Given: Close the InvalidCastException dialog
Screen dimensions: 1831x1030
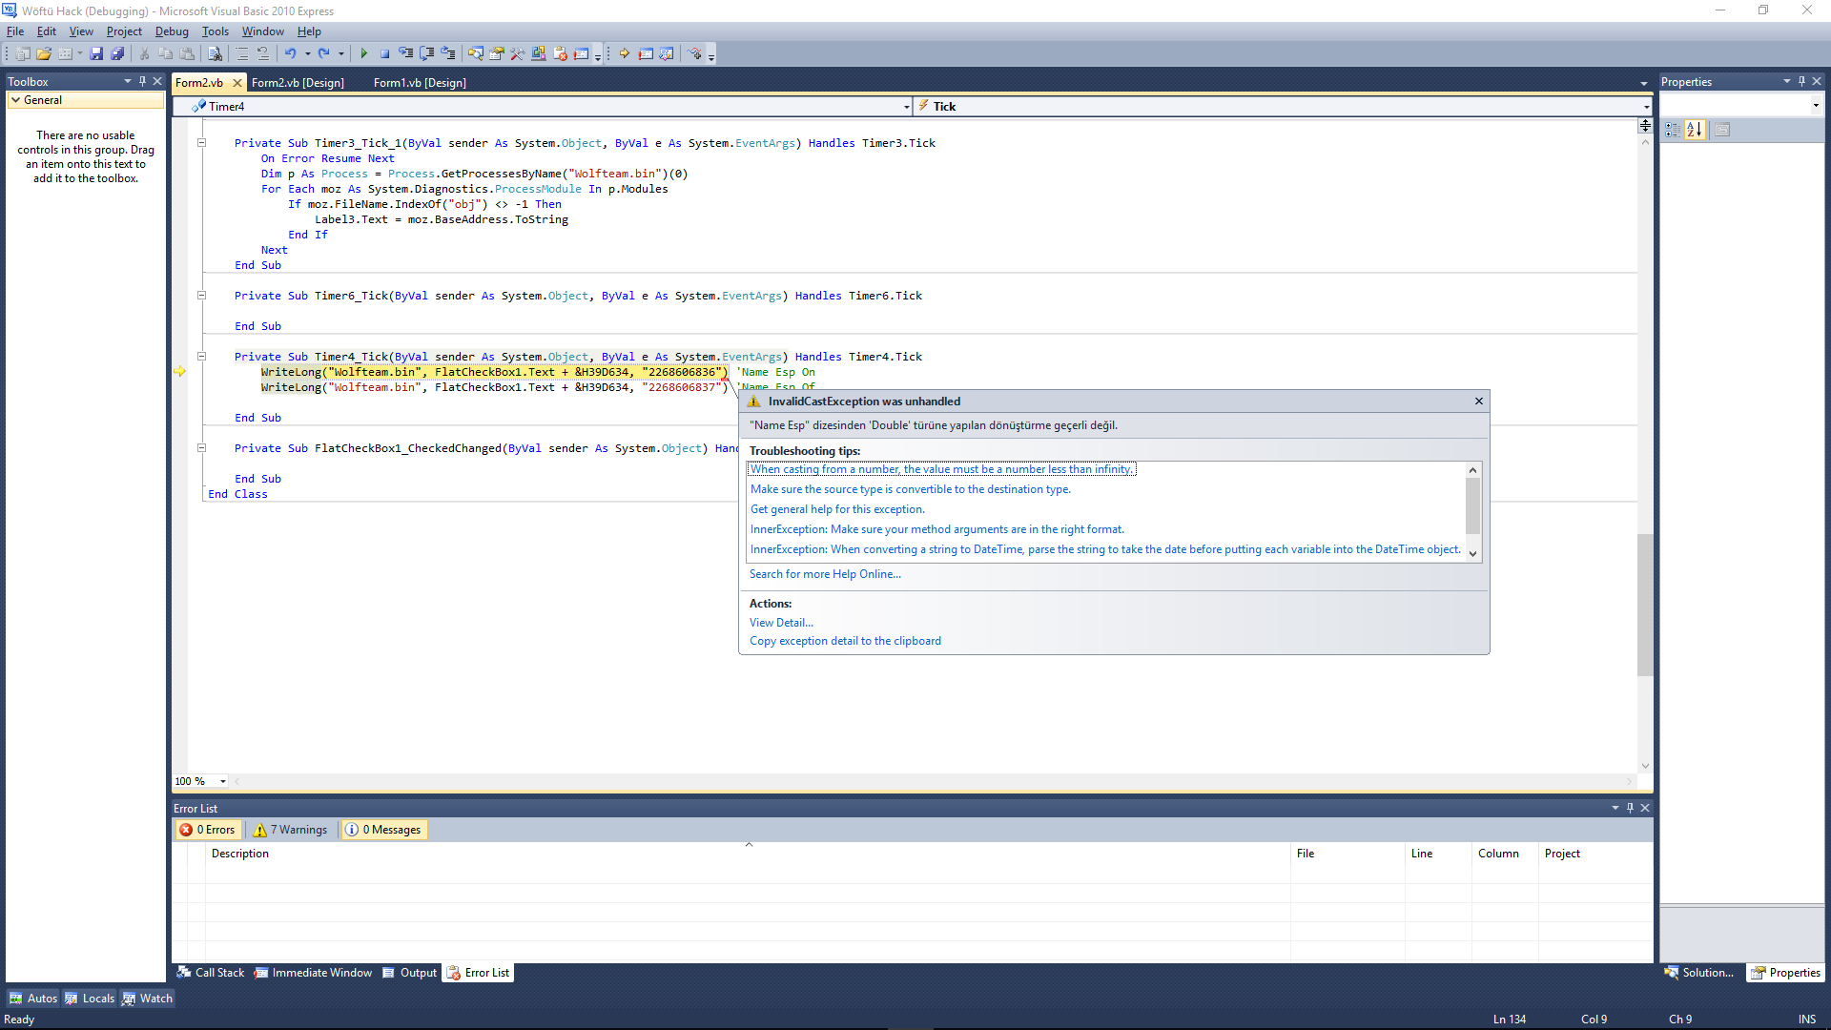Looking at the screenshot, I should coord(1479,402).
